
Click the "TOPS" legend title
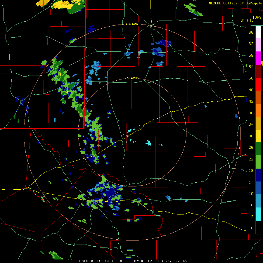[257, 18]
